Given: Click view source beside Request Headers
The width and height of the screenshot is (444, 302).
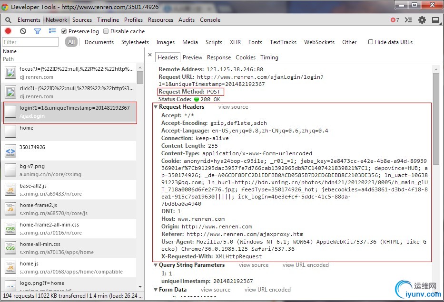Looking at the screenshot, I should point(233,107).
